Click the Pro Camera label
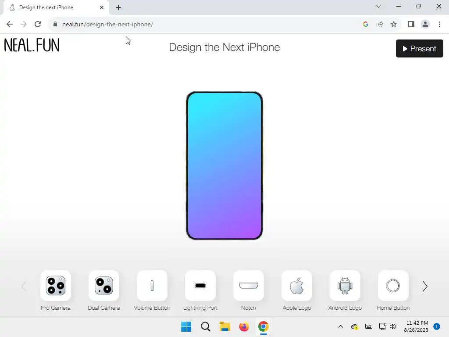Screen dimensions: 449x337 [56, 308]
